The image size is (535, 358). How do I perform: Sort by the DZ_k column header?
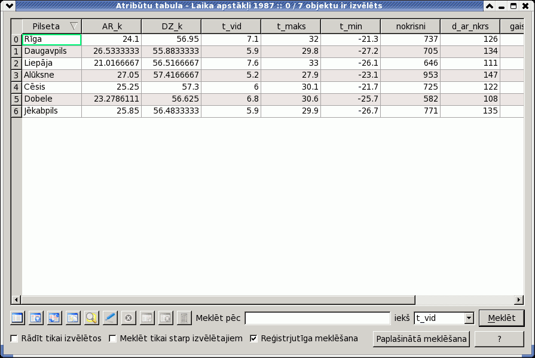172,26
